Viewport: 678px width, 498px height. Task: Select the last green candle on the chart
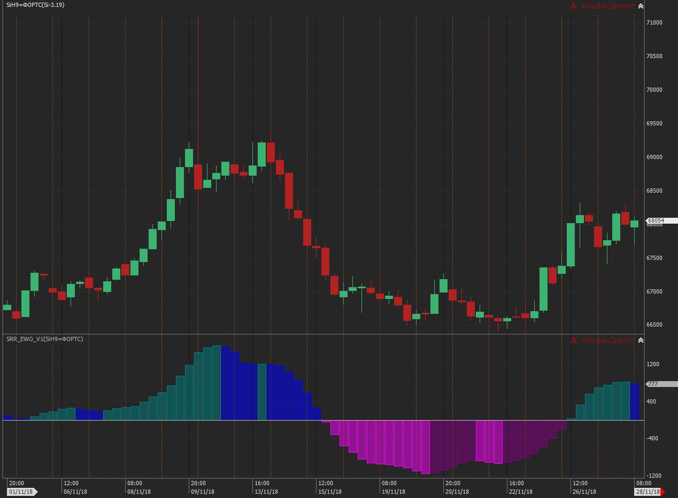[x=635, y=224]
